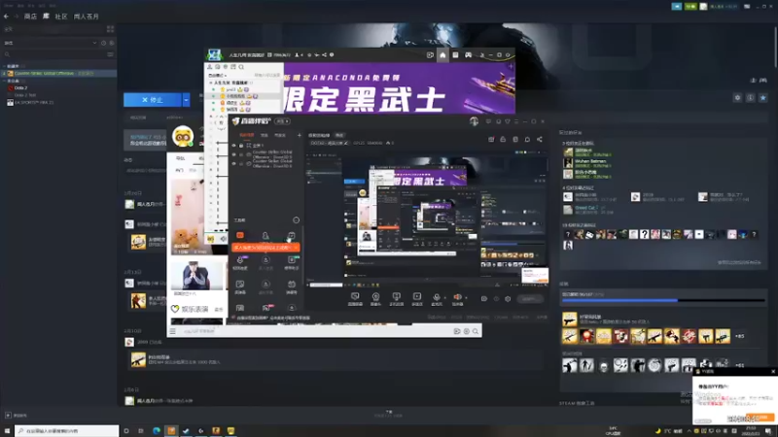Focus the Steam library search field
Viewport: 778px width, 437px height.
(54, 54)
